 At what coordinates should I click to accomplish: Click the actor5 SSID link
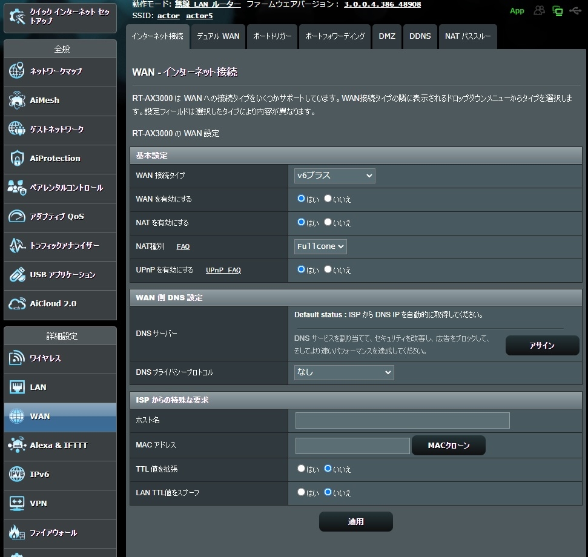[199, 16]
